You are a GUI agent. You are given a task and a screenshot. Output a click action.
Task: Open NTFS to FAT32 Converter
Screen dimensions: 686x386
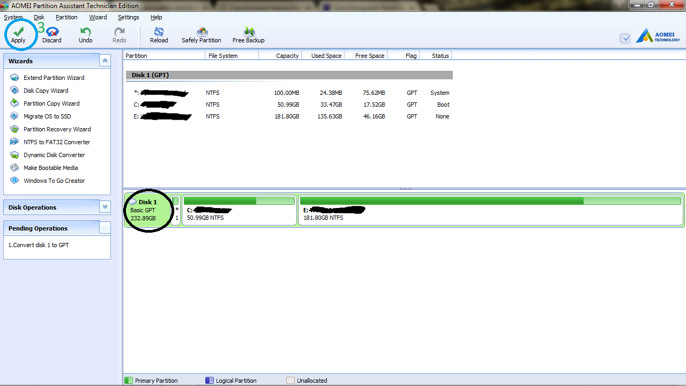coord(57,142)
